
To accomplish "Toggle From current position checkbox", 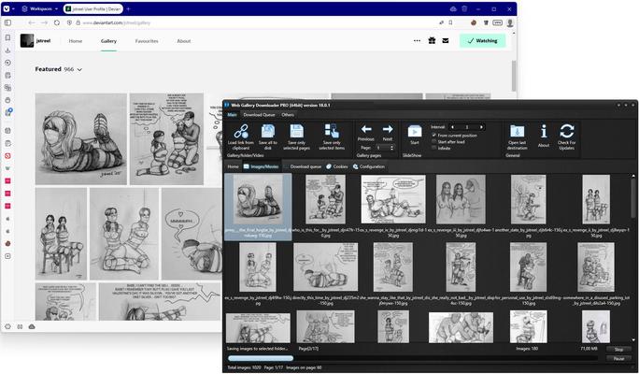I will [434, 135].
